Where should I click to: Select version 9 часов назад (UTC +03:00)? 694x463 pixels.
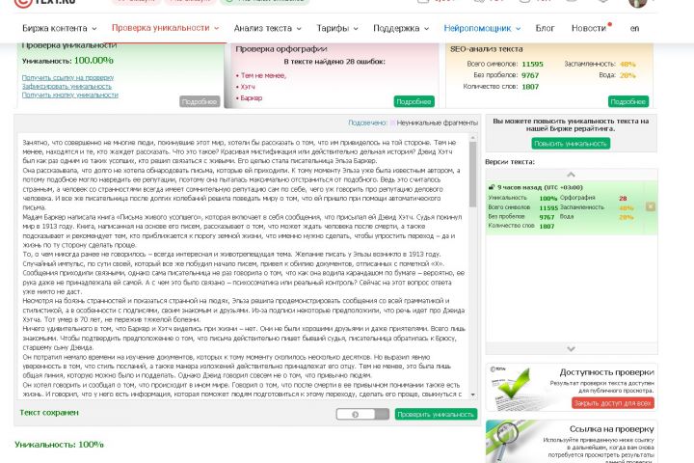[540, 187]
